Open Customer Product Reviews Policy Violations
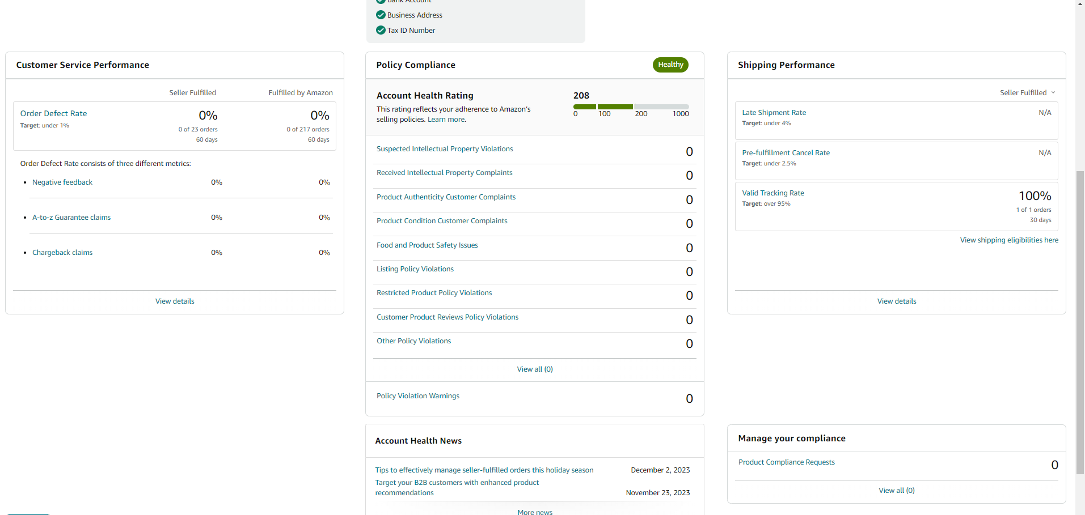Screen dimensions: 1085x515 tap(447, 317)
